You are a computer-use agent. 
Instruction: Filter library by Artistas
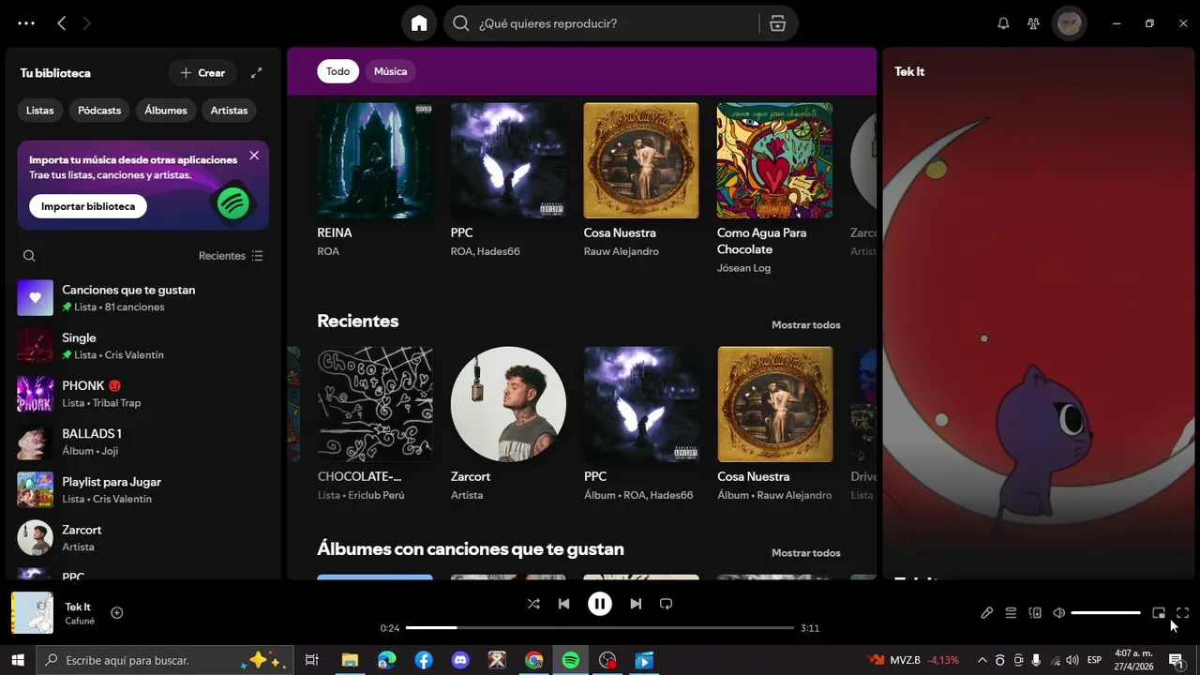coord(229,111)
